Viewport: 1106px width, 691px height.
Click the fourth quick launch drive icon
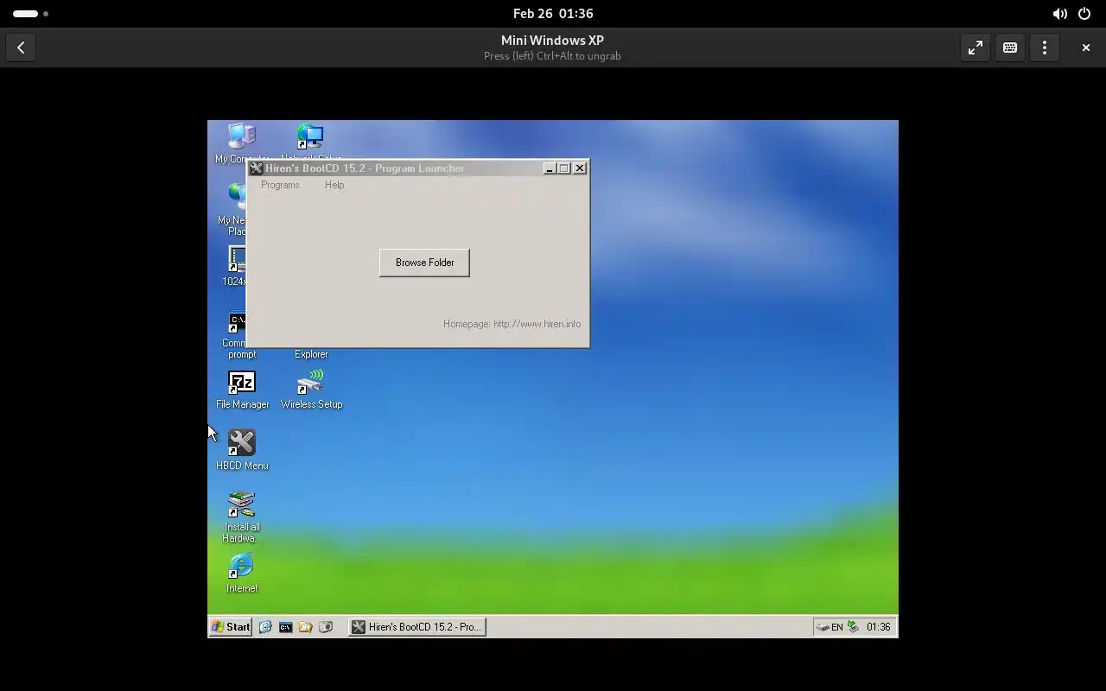(x=326, y=627)
